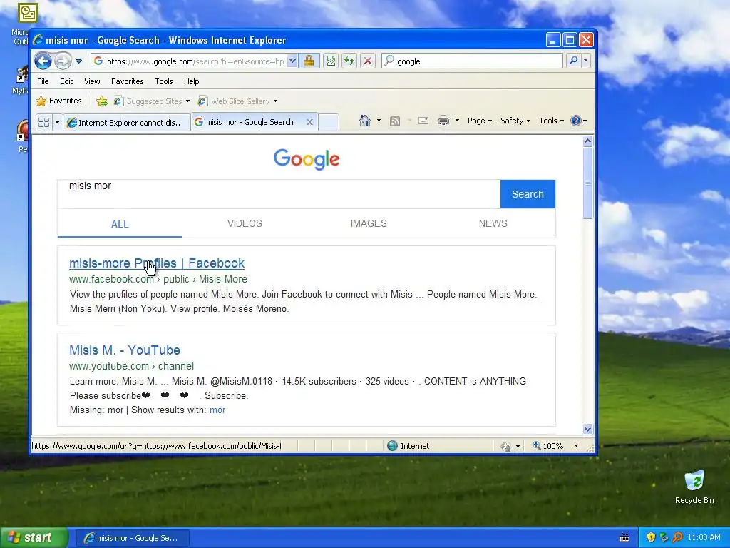Open the Help menu
This screenshot has width=730, height=548.
(x=191, y=81)
